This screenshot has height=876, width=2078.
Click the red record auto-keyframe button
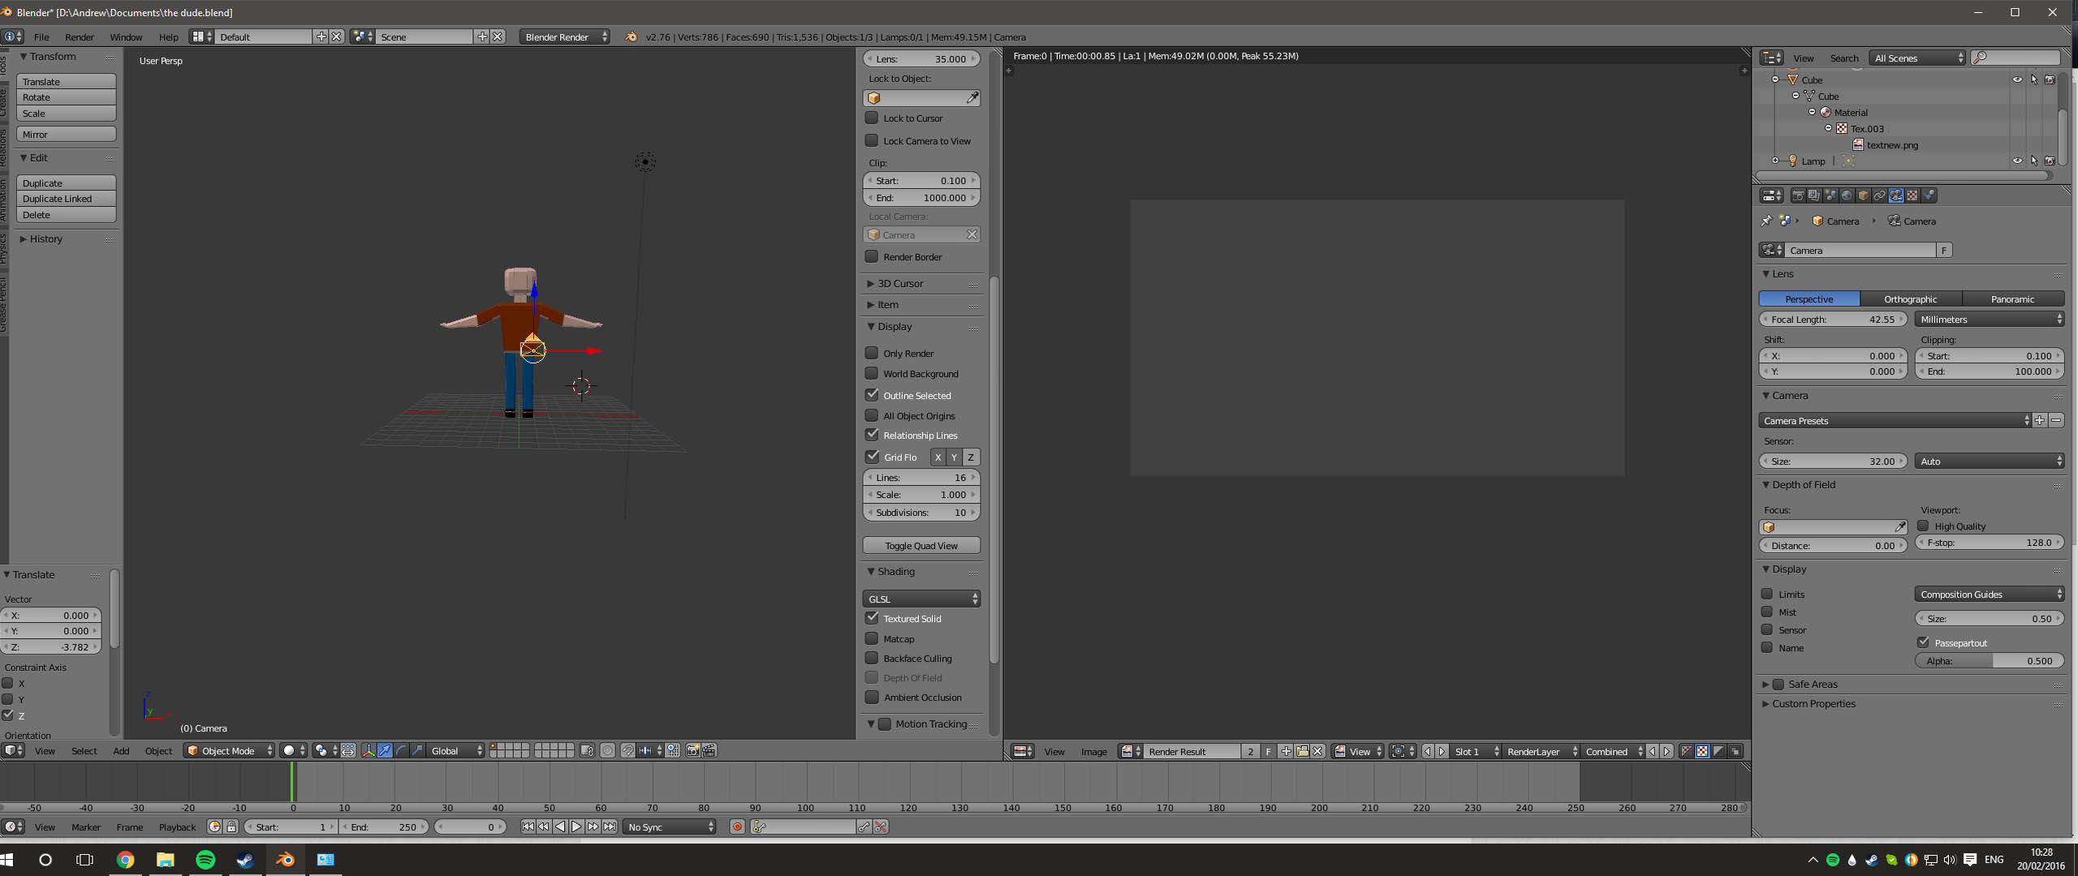coord(737,827)
